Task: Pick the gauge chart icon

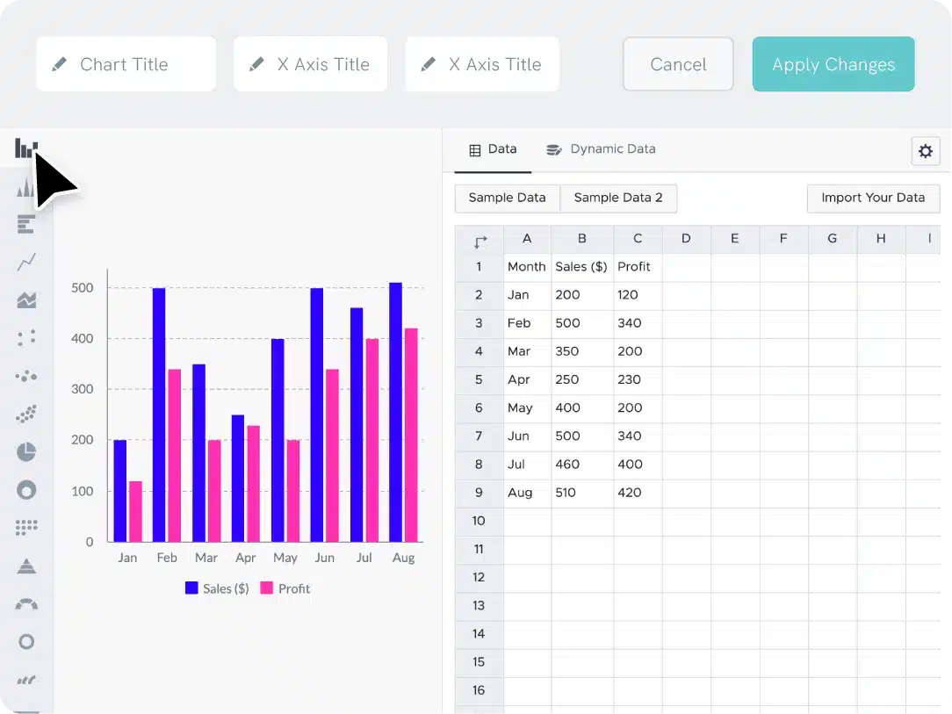Action: (26, 604)
